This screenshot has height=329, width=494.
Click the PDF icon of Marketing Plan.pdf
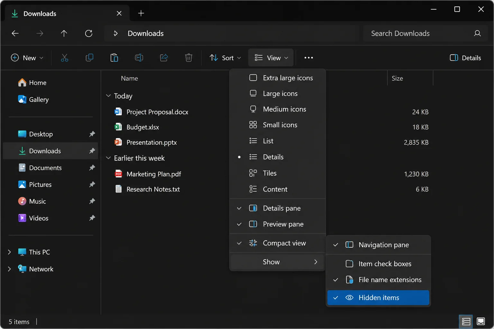tap(118, 174)
